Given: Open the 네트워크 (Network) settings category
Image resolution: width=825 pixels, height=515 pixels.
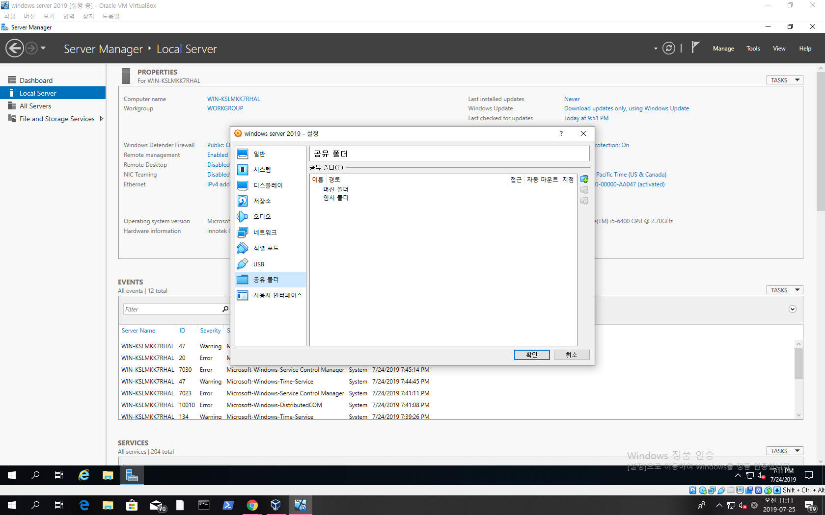Looking at the screenshot, I should point(271,232).
